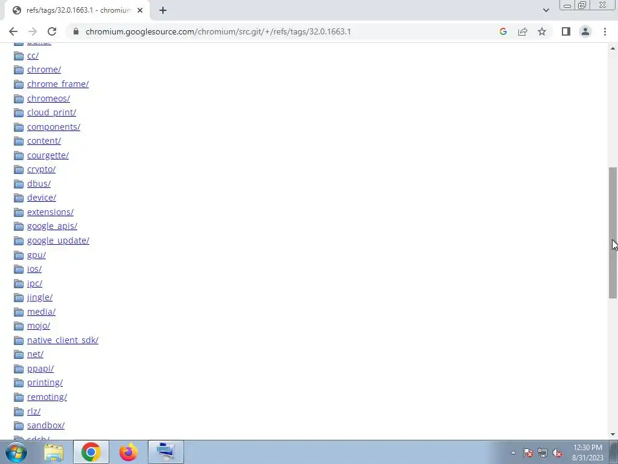
Task: Click the folder icon beside extensions/
Action: click(19, 212)
